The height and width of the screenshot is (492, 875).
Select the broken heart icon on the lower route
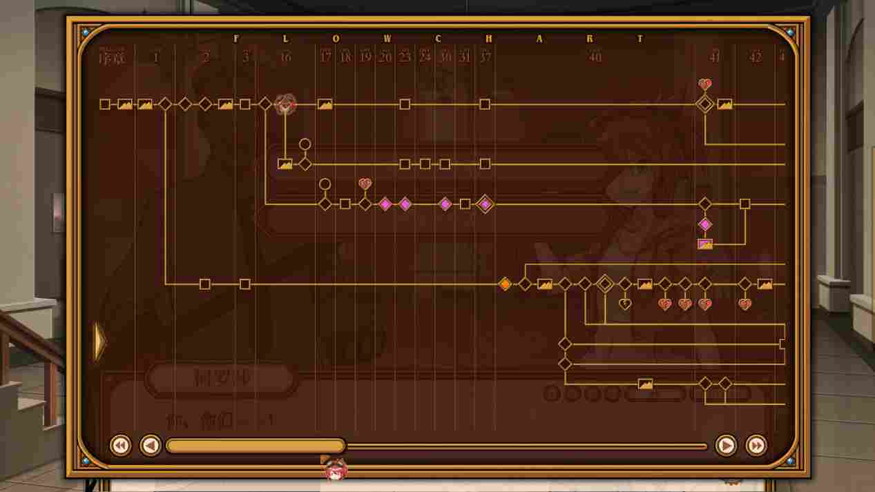(x=625, y=304)
